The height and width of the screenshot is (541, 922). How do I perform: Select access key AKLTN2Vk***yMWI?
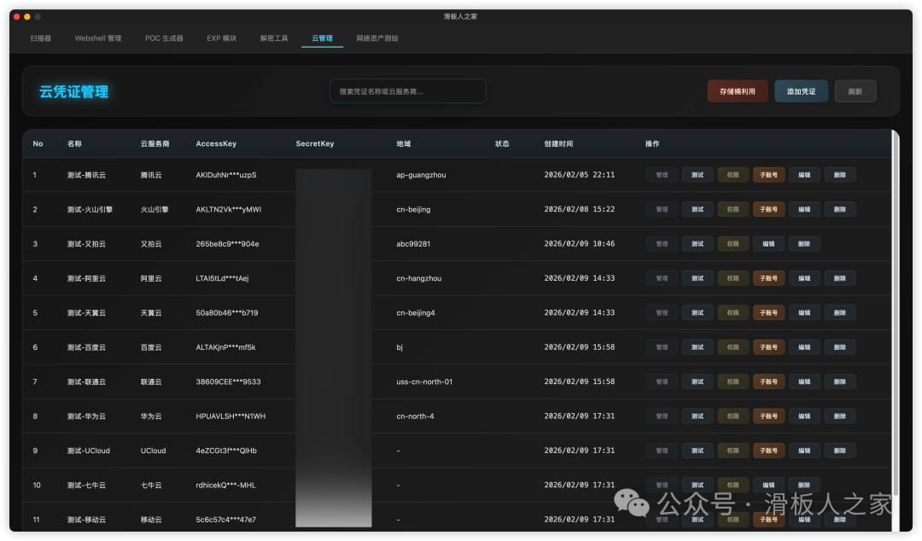coord(228,209)
